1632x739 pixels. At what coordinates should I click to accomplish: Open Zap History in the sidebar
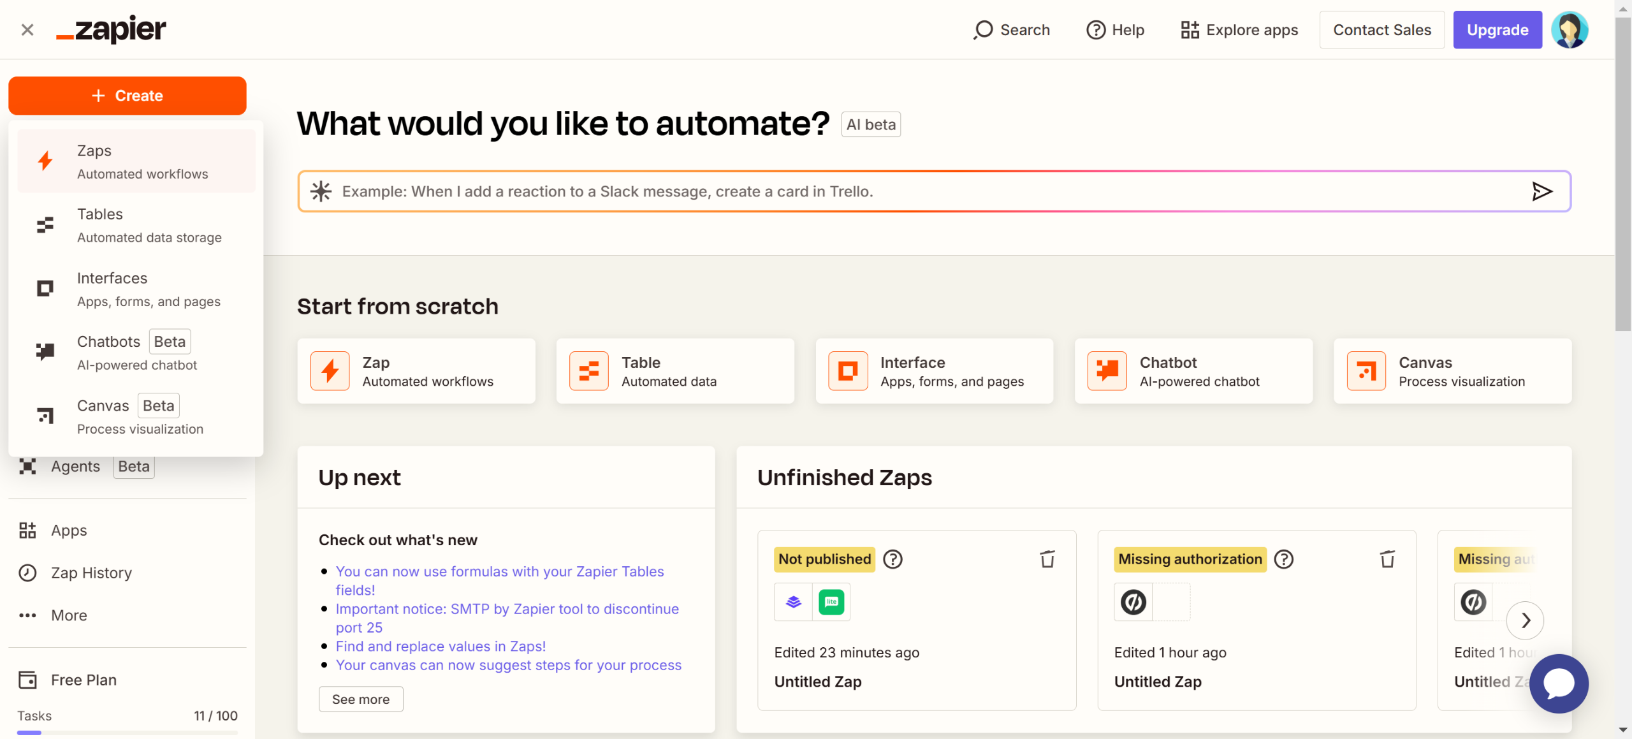(76, 573)
